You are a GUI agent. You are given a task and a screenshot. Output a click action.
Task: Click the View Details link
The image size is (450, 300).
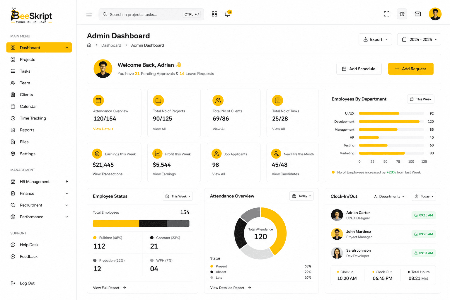point(103,129)
